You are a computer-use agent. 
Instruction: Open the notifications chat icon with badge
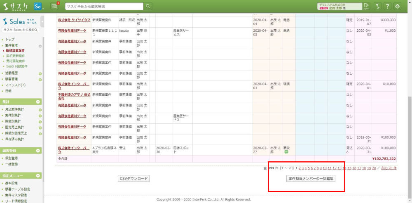(55, 6)
